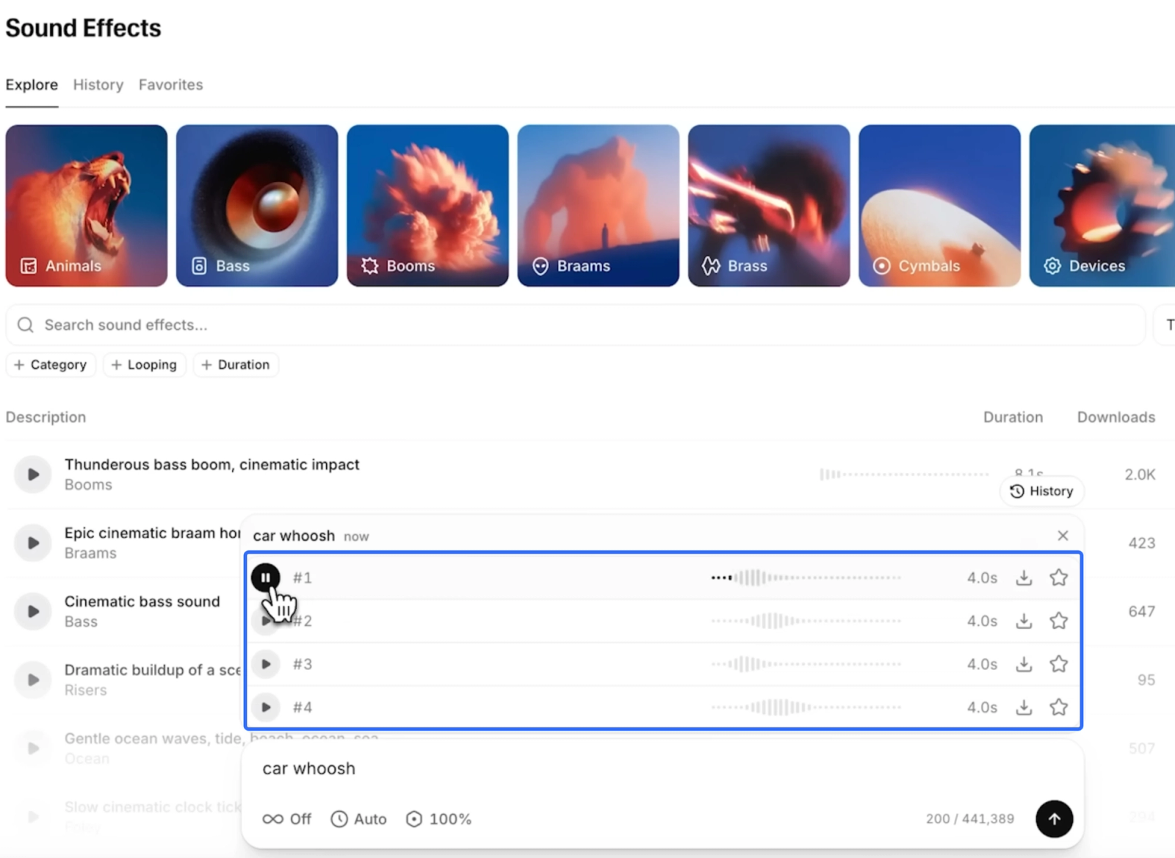Adjust the 100% prompt influence setting
The height and width of the screenshot is (858, 1175).
[x=438, y=819]
